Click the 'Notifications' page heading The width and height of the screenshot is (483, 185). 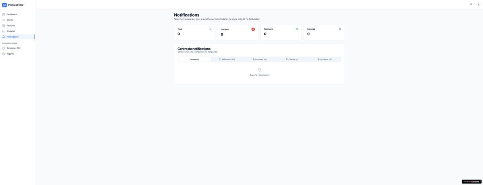click(x=187, y=15)
